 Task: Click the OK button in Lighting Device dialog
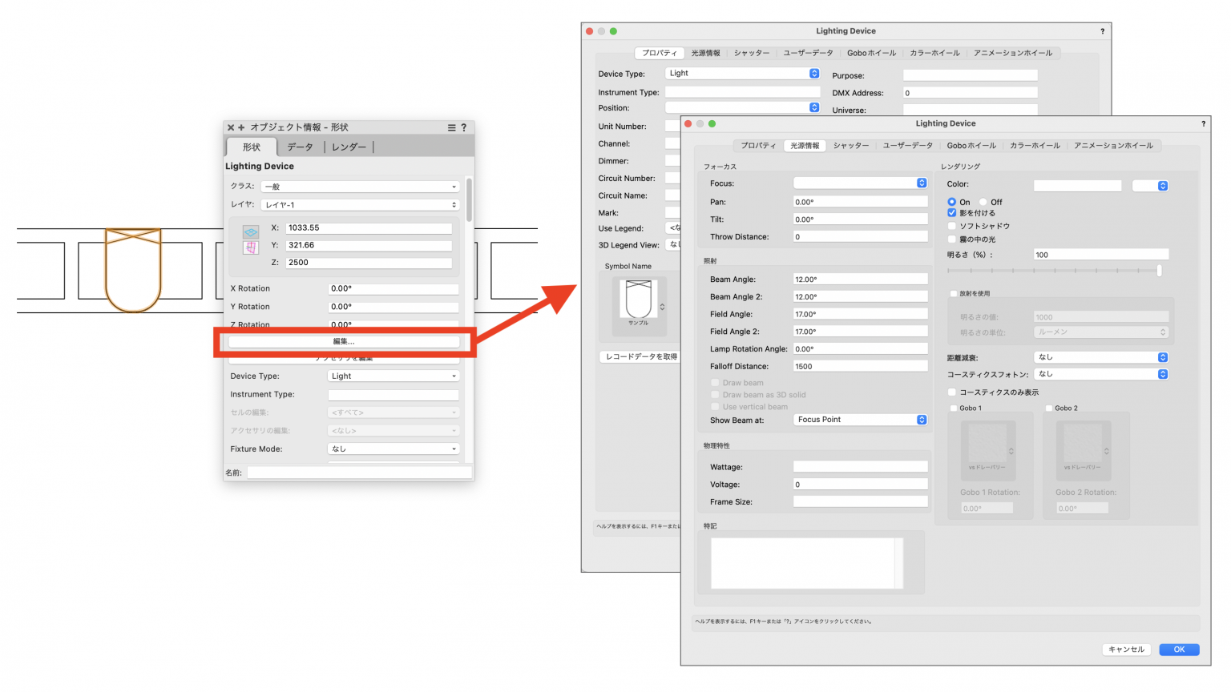click(x=1179, y=650)
